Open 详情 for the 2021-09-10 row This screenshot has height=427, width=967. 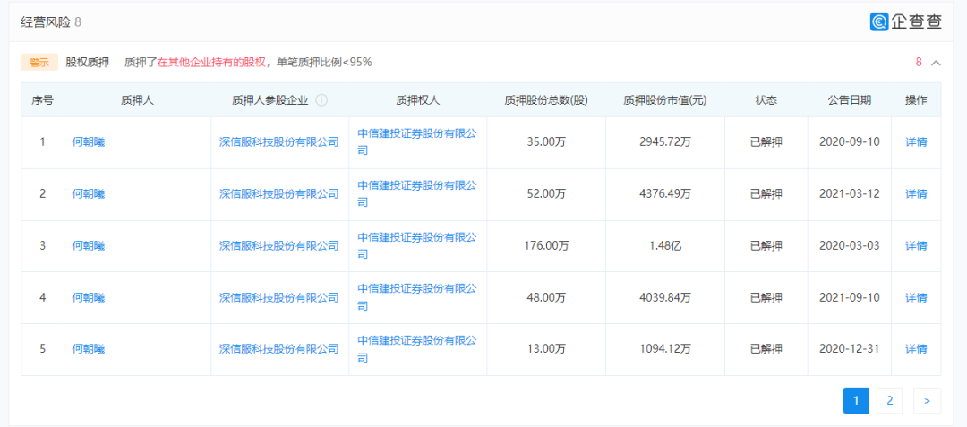(x=916, y=297)
